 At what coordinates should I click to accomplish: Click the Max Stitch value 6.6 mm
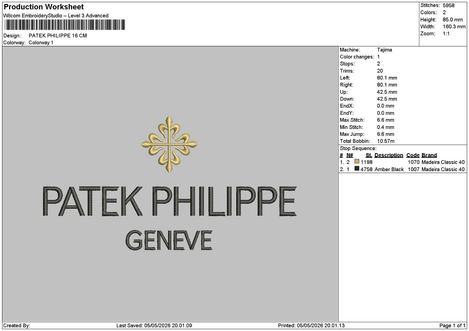386,120
